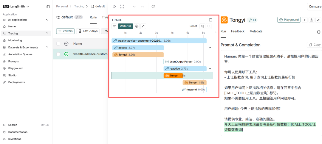
Task: Open Datasets & Experiments
Action: click(x=23, y=47)
